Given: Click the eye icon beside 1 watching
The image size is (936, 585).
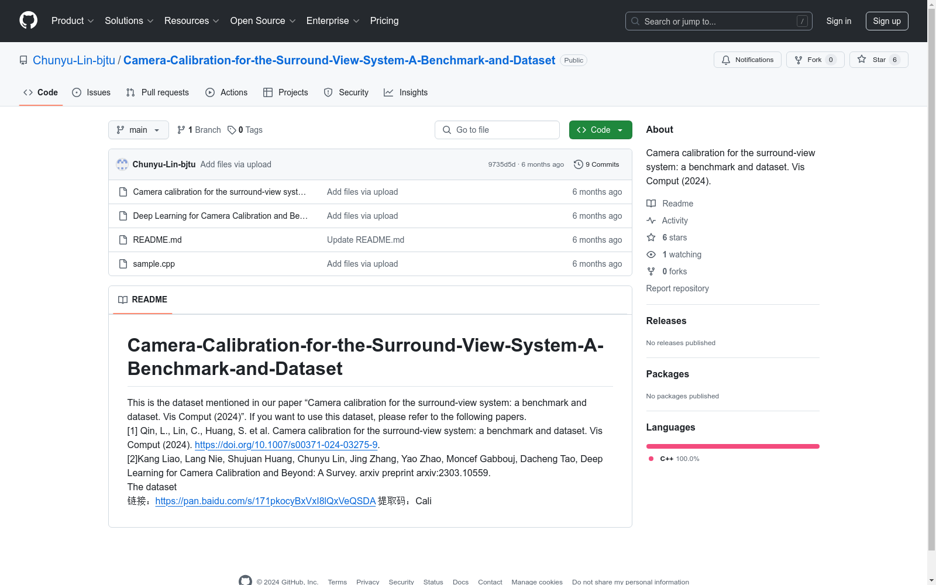Looking at the screenshot, I should point(651,254).
